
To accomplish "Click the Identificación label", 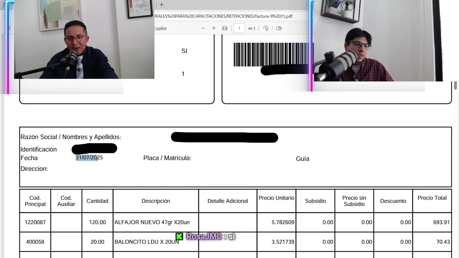I will point(38,149).
